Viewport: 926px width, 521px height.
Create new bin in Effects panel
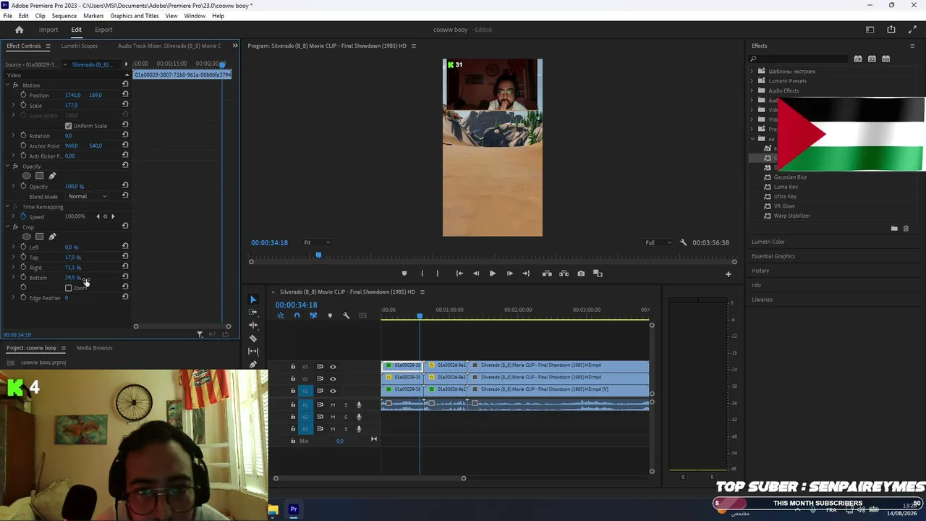point(894,229)
